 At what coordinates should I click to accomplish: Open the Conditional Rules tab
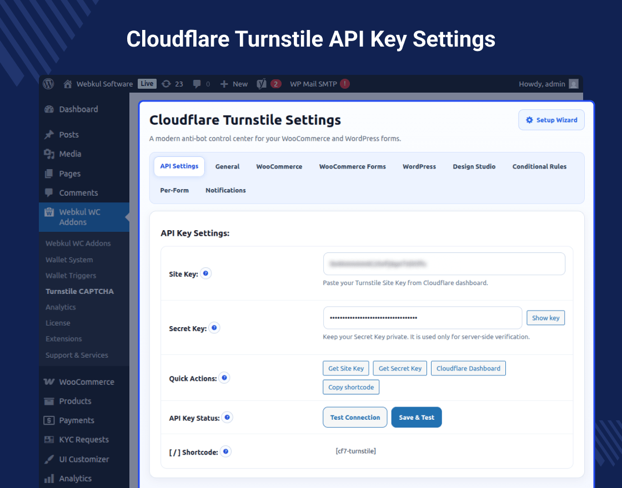tap(539, 167)
